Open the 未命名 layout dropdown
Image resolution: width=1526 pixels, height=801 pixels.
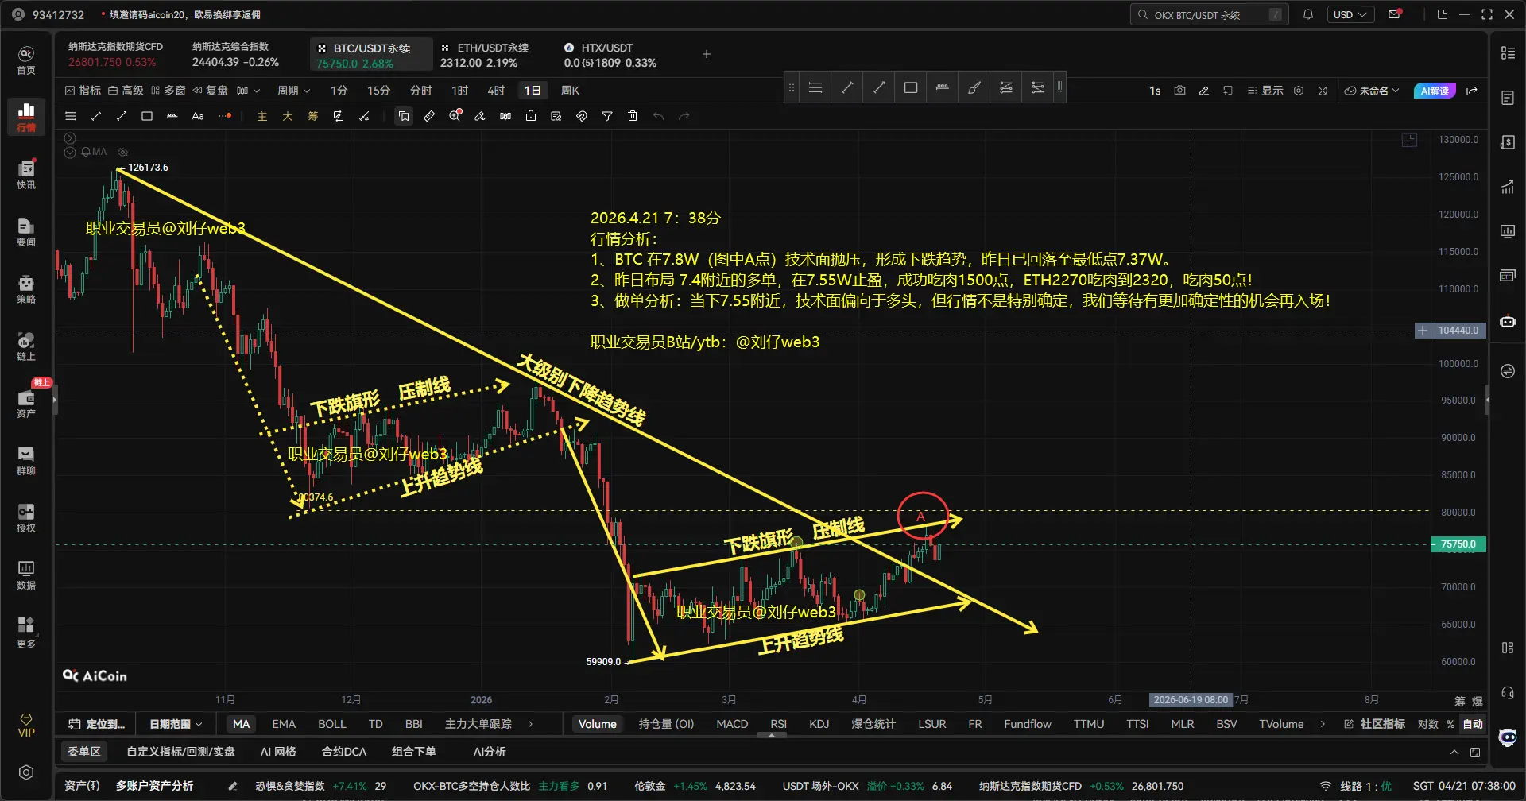1372,91
